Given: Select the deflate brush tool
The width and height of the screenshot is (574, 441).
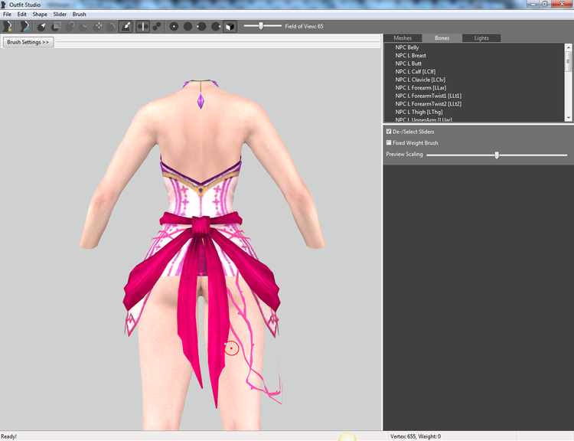Looking at the screenshot, I should (84, 26).
